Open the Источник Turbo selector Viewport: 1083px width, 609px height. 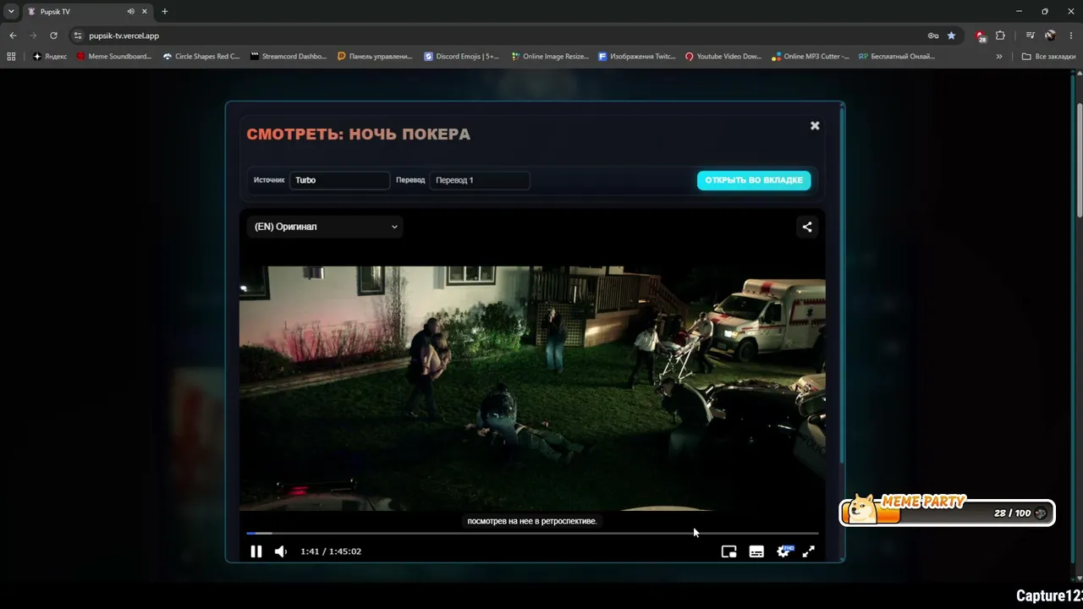(339, 180)
